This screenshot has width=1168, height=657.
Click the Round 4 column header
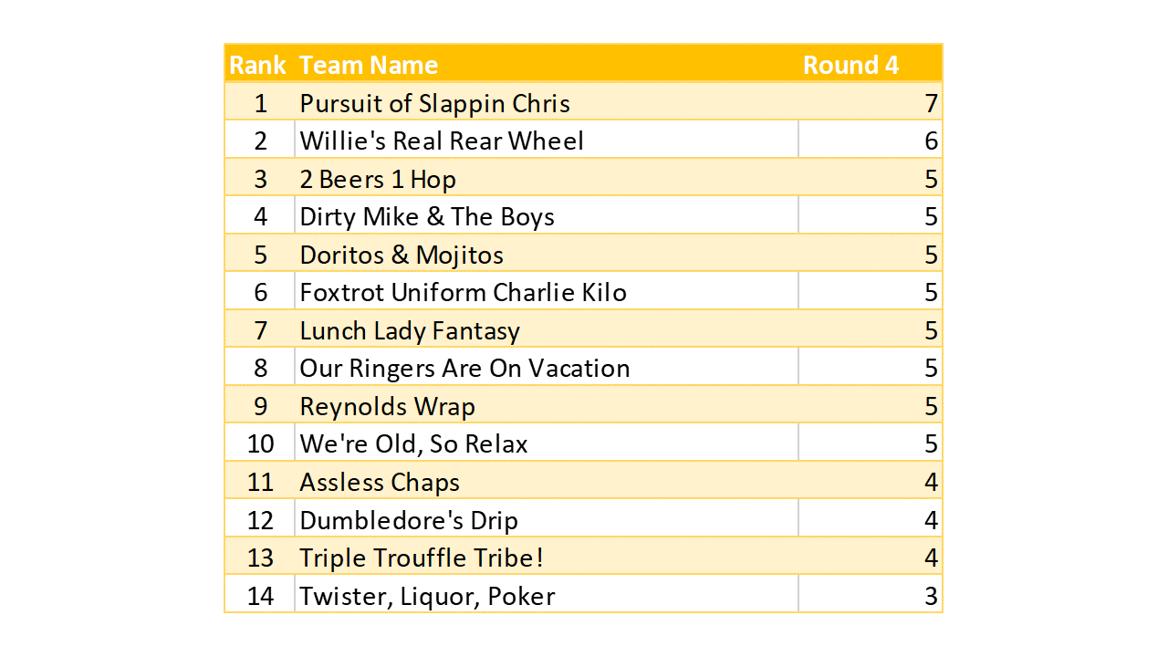coord(850,66)
